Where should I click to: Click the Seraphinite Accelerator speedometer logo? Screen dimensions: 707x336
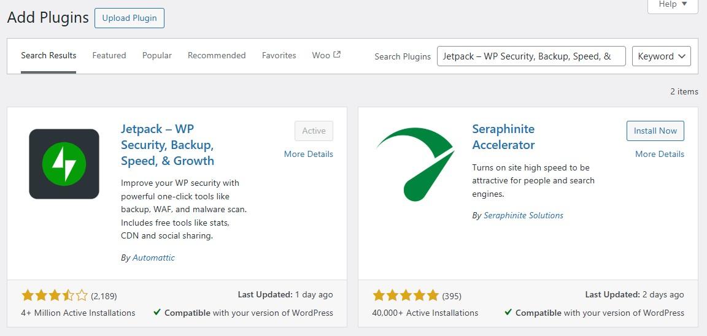pos(415,164)
